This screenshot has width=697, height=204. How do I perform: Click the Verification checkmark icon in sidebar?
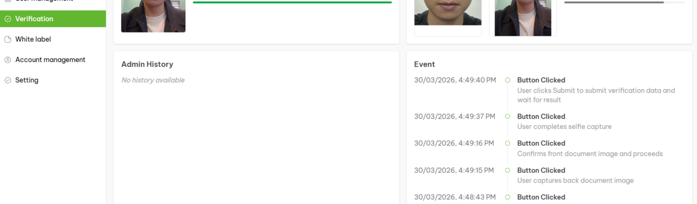pyautogui.click(x=8, y=19)
